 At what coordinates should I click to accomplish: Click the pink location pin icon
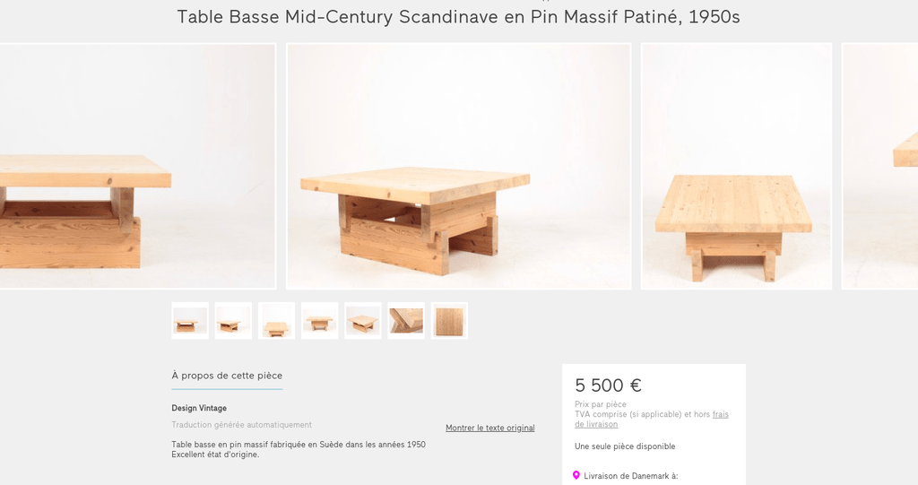[576, 476]
